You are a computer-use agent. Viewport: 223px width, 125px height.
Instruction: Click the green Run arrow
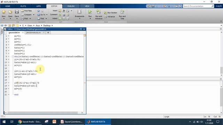coord(90,12)
